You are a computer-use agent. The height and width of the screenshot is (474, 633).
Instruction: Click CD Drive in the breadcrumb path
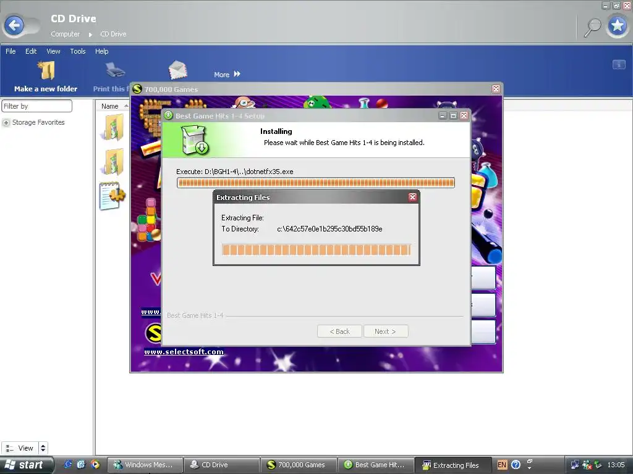(113, 34)
